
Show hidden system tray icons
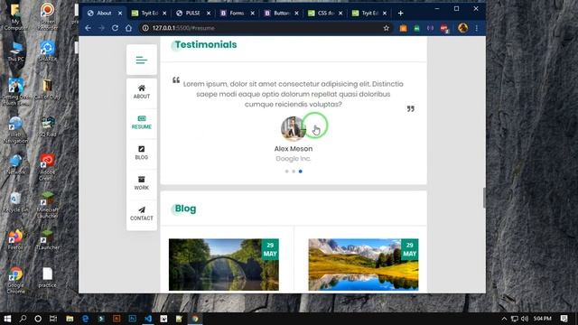tap(504, 319)
